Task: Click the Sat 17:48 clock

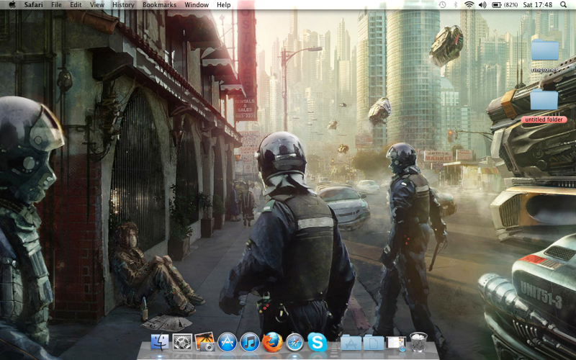Action: pyautogui.click(x=537, y=5)
